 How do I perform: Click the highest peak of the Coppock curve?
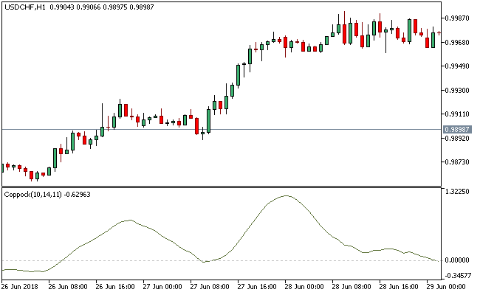(286, 195)
